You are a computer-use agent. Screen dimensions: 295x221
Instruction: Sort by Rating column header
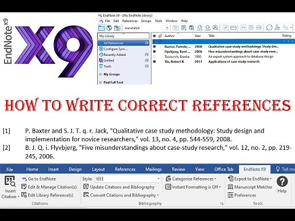[x=287, y=36]
